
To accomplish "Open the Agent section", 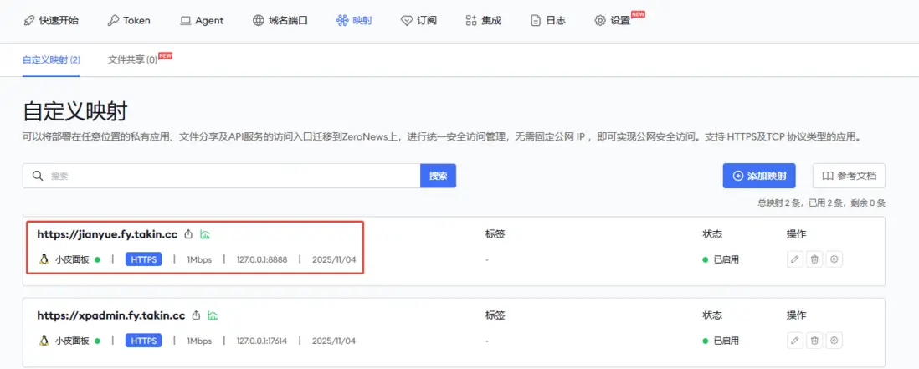I will [203, 20].
